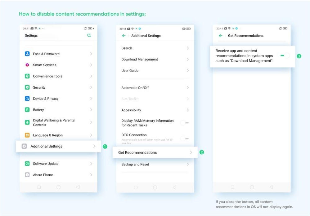The image size is (310, 216).
Task: Open the Language & Region orange icon
Action: coord(27,135)
